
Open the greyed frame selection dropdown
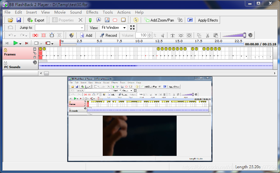tap(41, 44)
